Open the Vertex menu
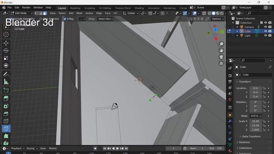This screenshot has width=274, height=154. click(x=89, y=13)
